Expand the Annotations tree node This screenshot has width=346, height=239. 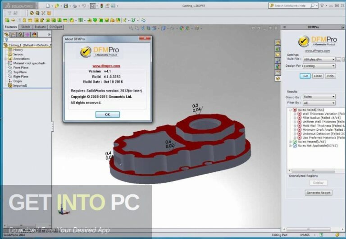click(x=5, y=59)
